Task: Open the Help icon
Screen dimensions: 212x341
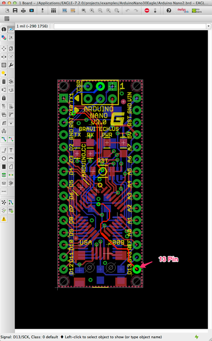Action: (169, 11)
